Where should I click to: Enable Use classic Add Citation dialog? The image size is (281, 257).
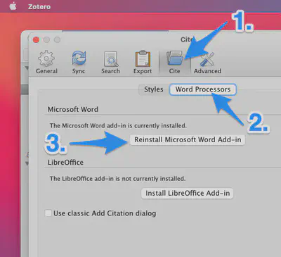48,213
